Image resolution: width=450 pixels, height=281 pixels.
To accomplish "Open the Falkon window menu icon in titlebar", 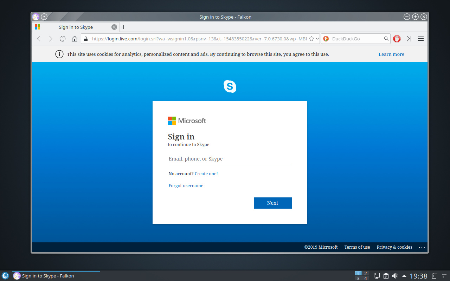I will (36, 17).
